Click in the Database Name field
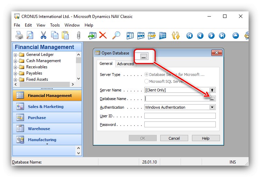260x177 pixels. [177, 99]
